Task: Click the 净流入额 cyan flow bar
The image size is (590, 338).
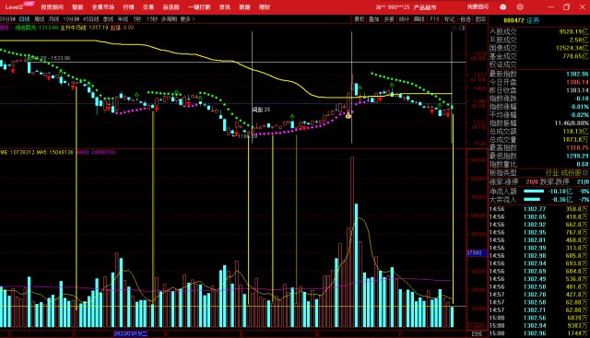Action: 534,191
